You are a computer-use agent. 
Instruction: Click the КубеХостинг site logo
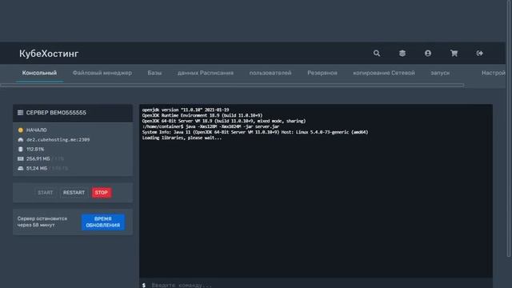tap(49, 54)
